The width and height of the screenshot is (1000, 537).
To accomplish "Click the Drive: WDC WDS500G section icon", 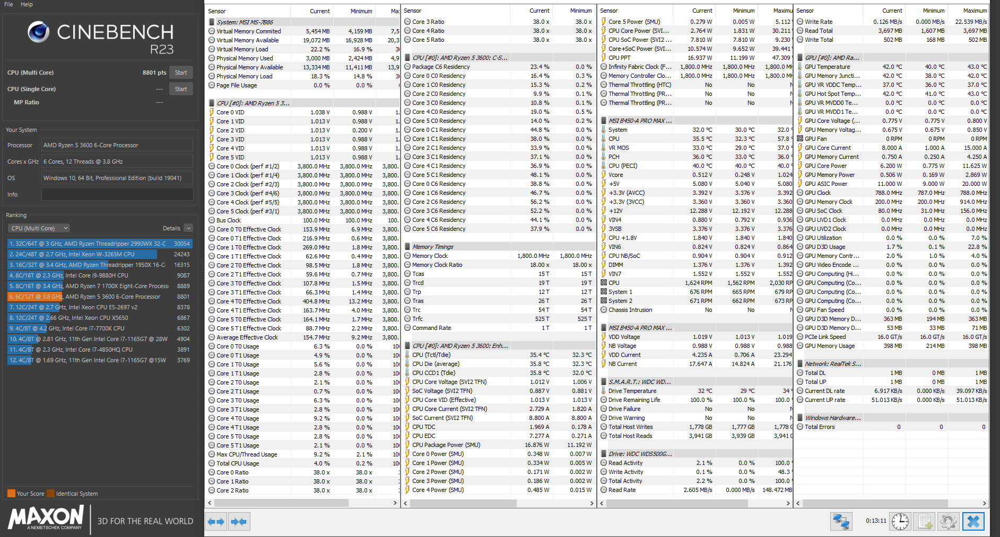I will pos(604,454).
